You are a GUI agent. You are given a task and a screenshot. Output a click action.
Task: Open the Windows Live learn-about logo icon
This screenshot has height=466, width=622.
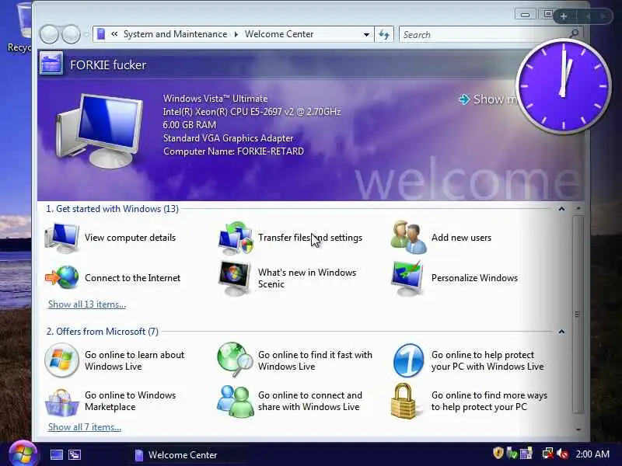point(62,360)
